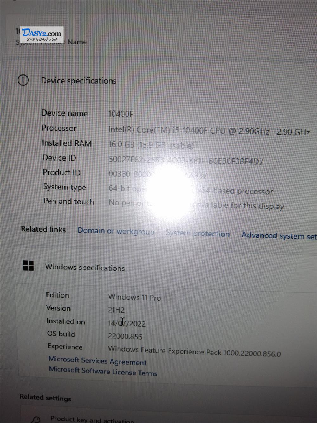Open Microsoft Services Agreement link
The width and height of the screenshot is (317, 423).
[97, 361]
